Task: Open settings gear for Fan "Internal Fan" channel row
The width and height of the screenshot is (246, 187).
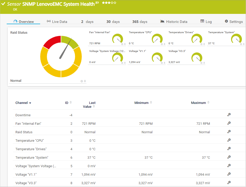Action: pyautogui.click(x=229, y=123)
